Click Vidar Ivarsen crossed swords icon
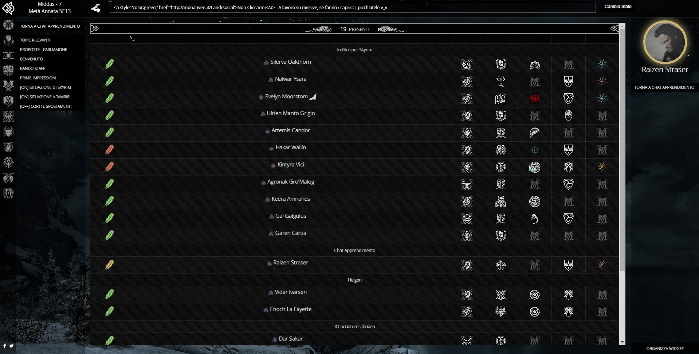The image size is (699, 354). click(501, 295)
